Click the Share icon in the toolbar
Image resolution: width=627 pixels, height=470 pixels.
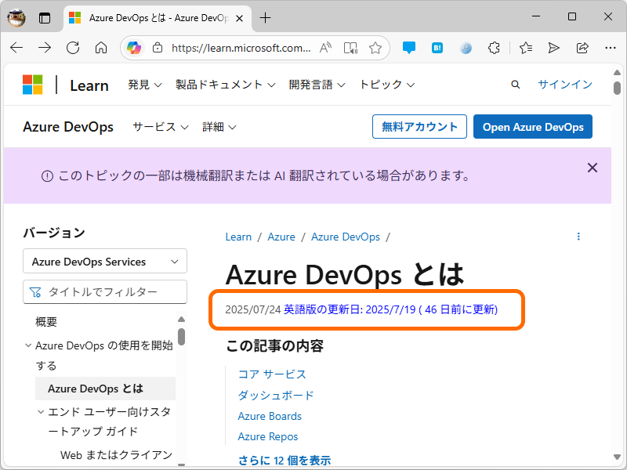click(582, 48)
